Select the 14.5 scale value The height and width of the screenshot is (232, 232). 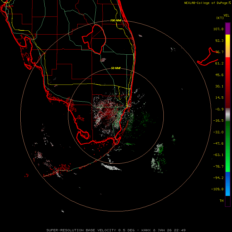(219, 98)
